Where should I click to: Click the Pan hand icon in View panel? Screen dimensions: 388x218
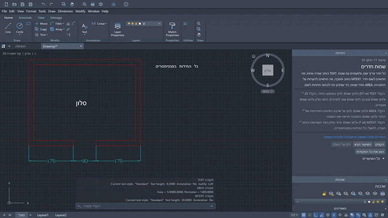tap(199, 35)
